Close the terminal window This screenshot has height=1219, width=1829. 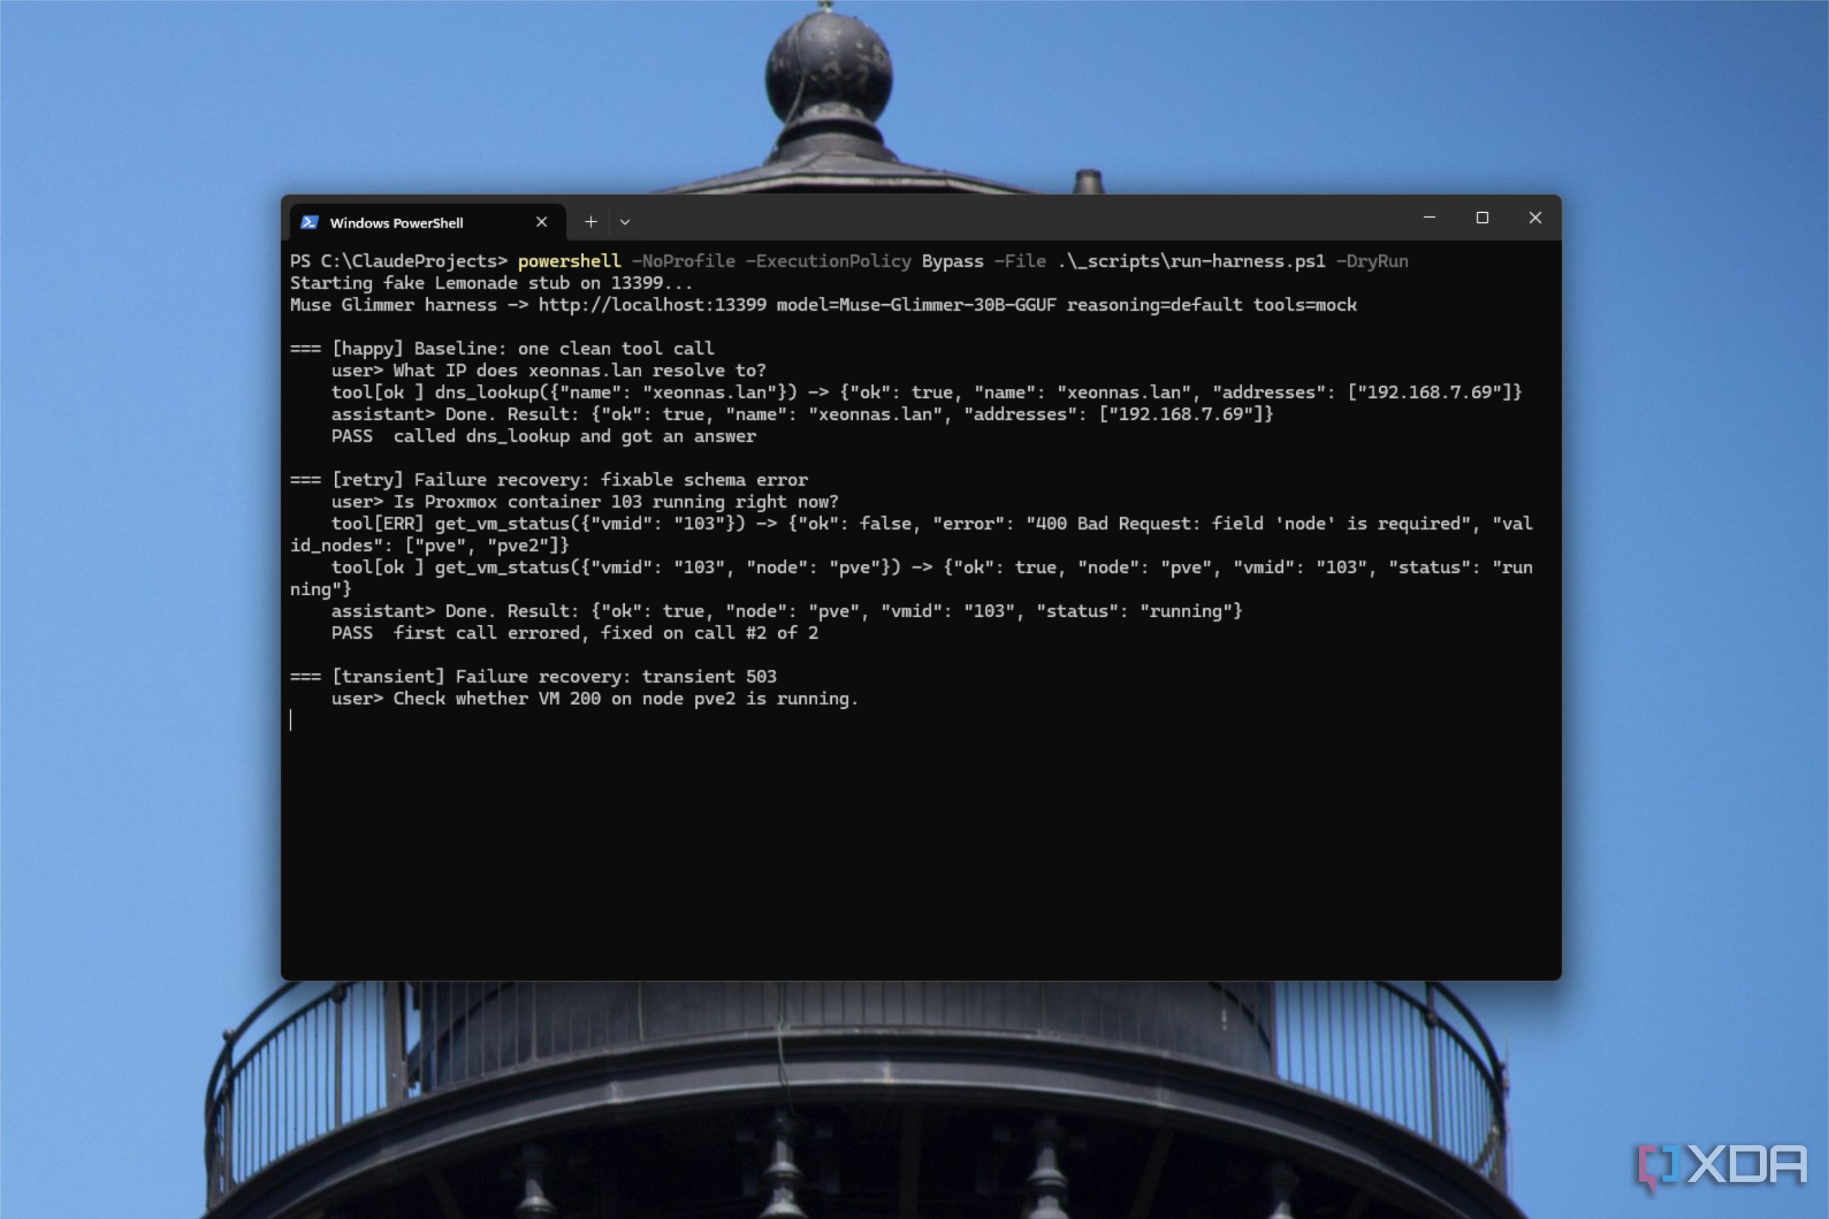1535,218
